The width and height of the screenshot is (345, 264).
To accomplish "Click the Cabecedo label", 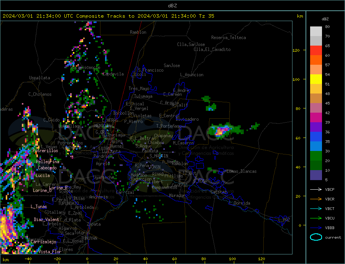I will pyautogui.click(x=47, y=168).
